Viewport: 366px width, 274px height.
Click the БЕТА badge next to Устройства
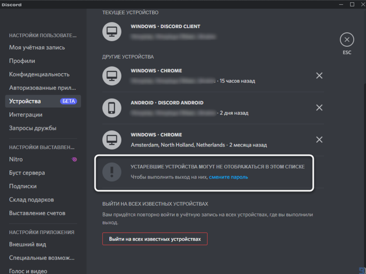(x=68, y=101)
